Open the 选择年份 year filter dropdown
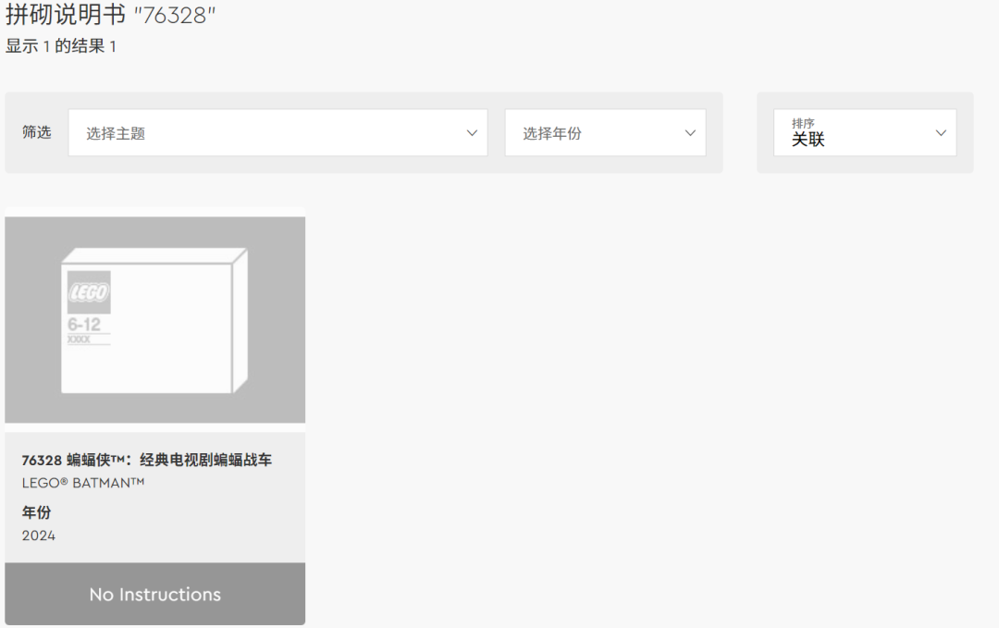Image resolution: width=999 pixels, height=628 pixels. pyautogui.click(x=605, y=132)
